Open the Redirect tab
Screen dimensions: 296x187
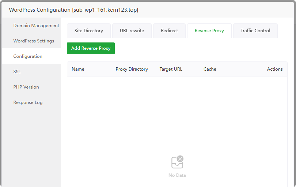coord(169,31)
